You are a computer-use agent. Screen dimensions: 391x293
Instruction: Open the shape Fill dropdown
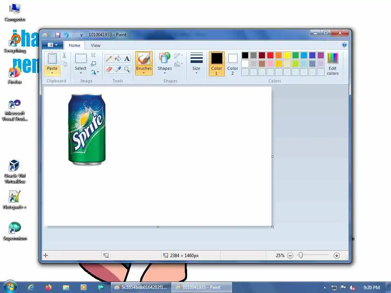(x=178, y=64)
